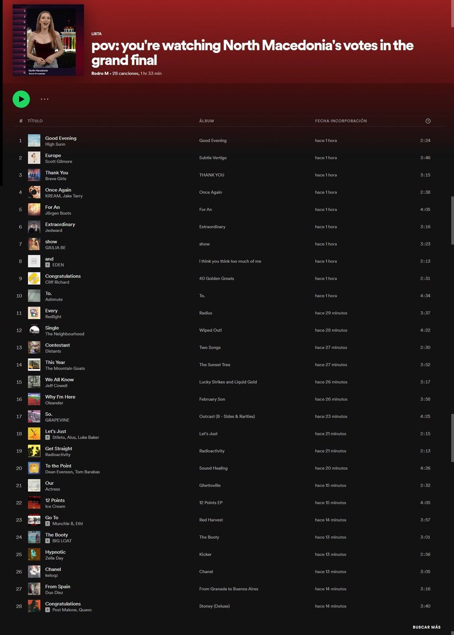
Task: Select track title For An
Action: (52, 207)
